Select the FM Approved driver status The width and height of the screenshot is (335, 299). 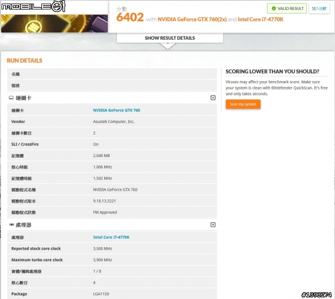tap(105, 212)
